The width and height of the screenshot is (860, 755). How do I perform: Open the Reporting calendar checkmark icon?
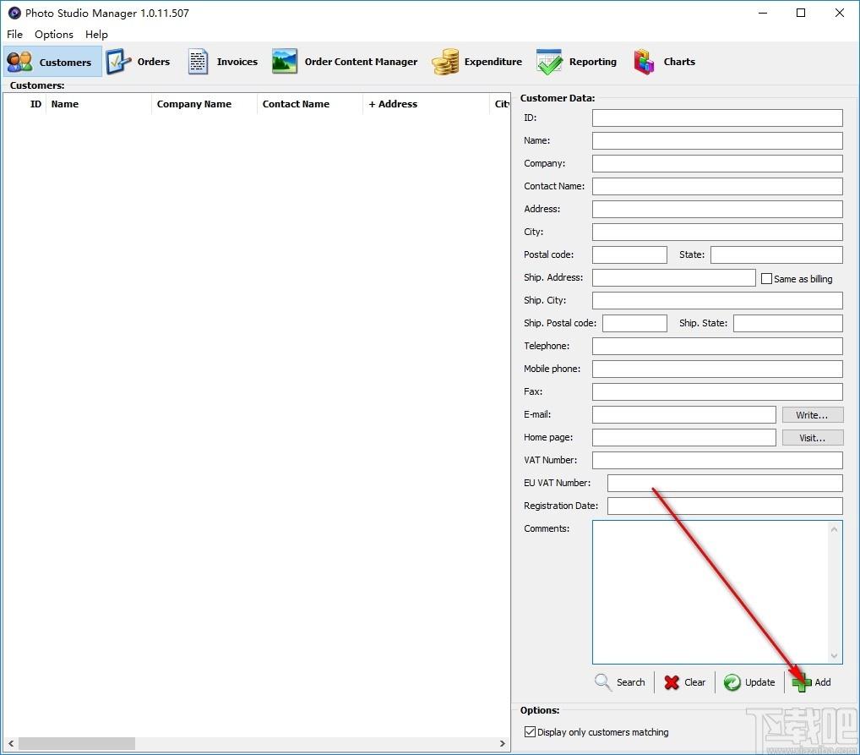pos(549,62)
